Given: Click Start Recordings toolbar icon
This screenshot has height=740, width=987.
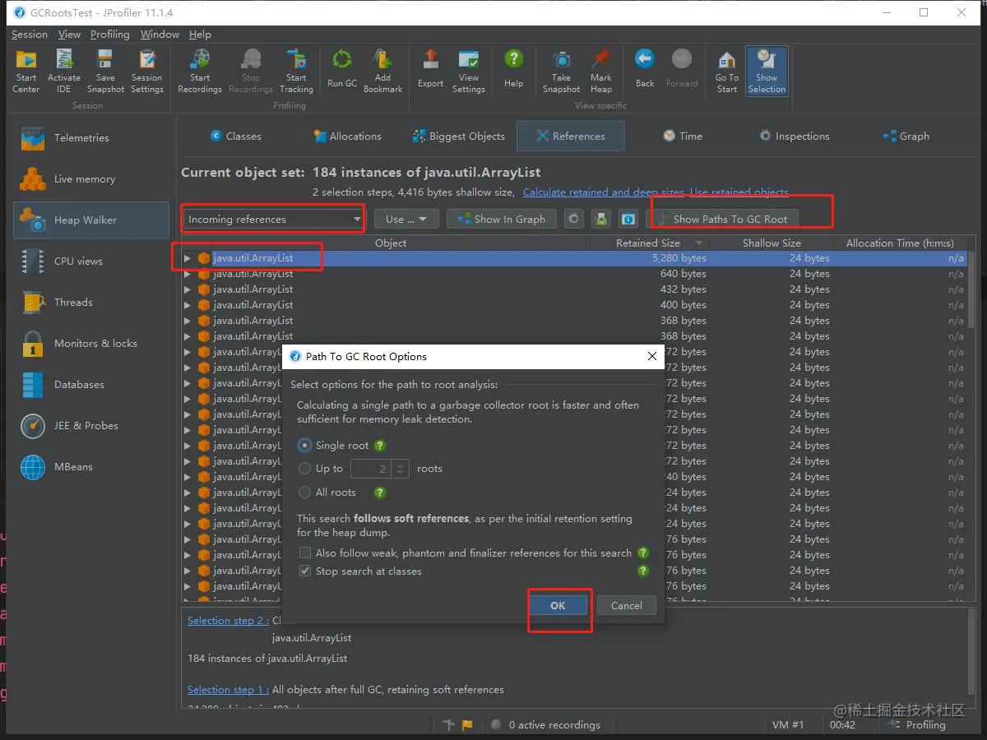Looking at the screenshot, I should pos(200,71).
